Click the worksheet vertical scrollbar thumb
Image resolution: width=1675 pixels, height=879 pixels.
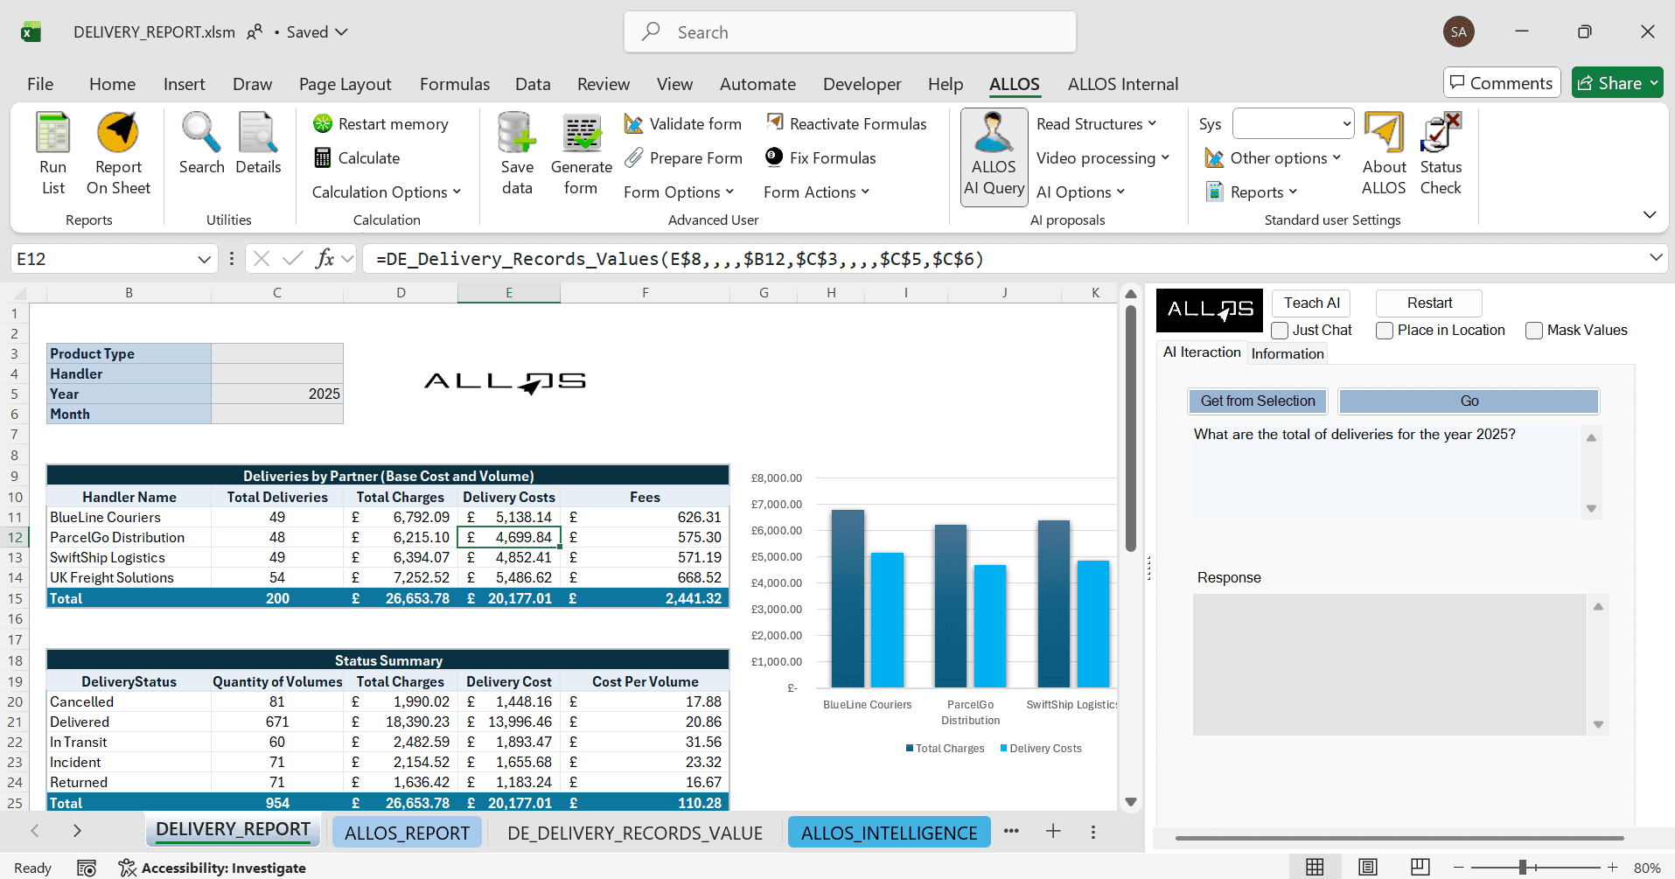click(x=1130, y=429)
